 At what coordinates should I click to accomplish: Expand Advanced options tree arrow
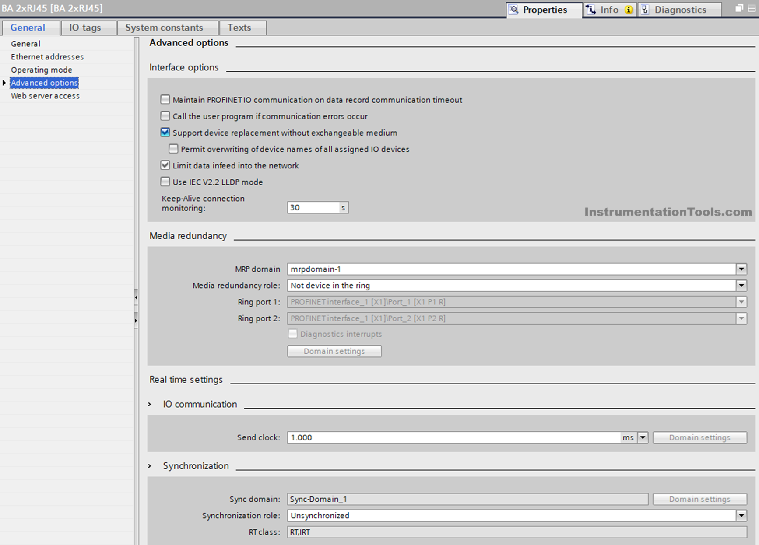click(x=4, y=83)
